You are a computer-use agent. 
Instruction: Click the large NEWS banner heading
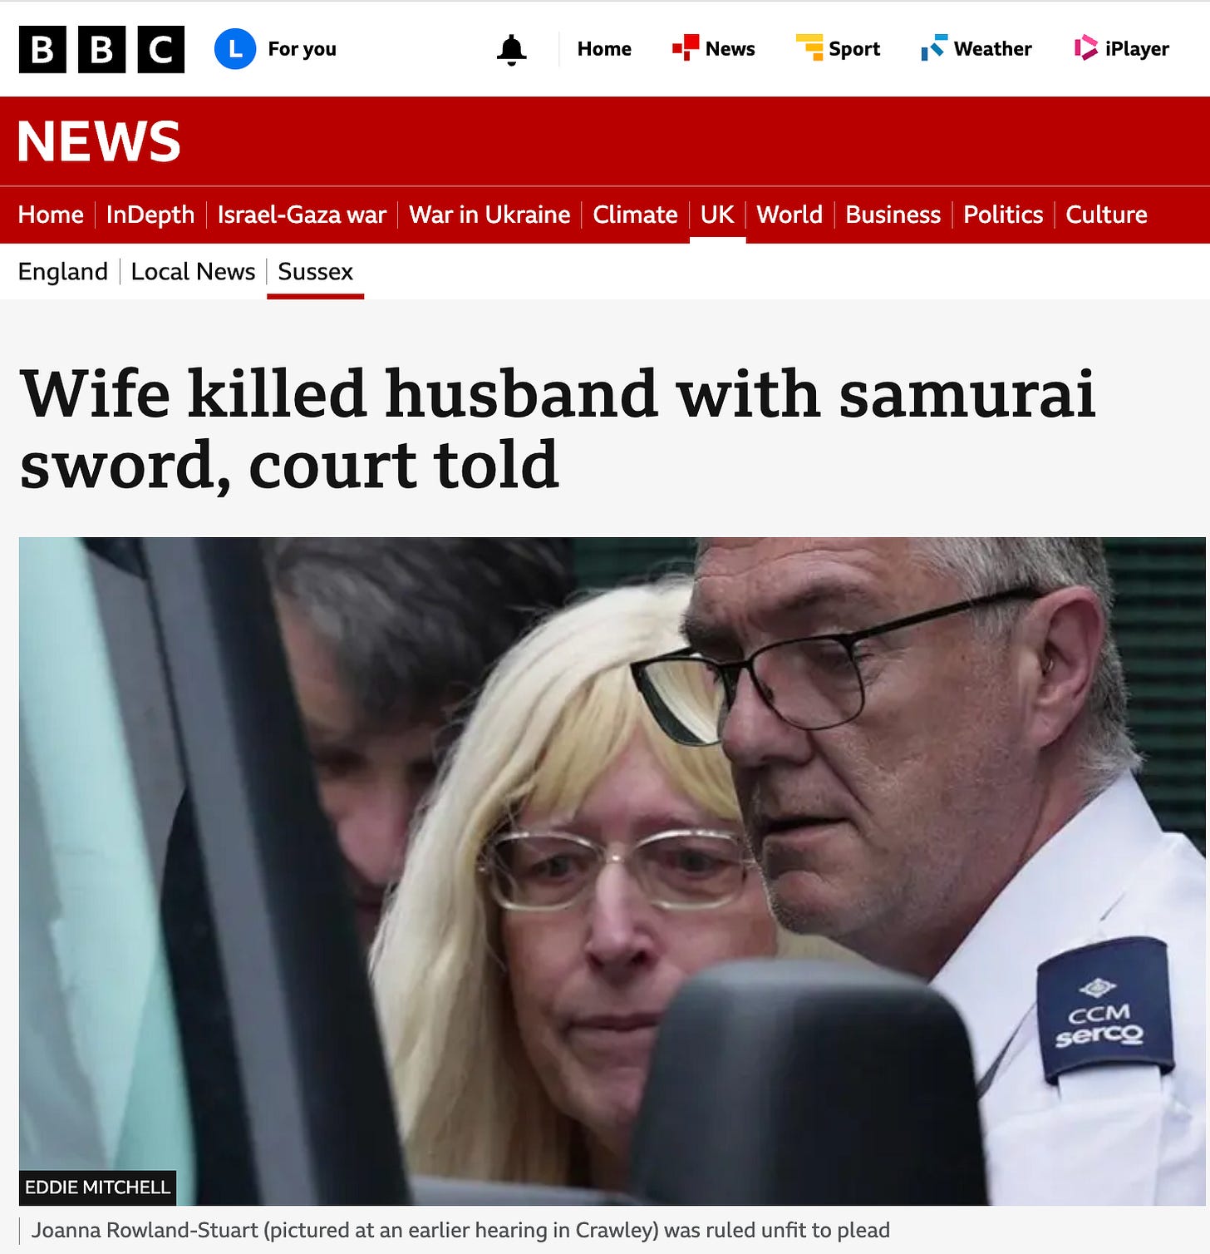pos(99,141)
